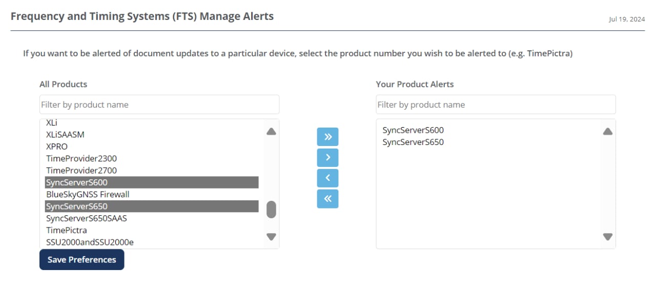Click the All Products scrollbar thumb
The width and height of the screenshot is (656, 290).
pos(272,209)
